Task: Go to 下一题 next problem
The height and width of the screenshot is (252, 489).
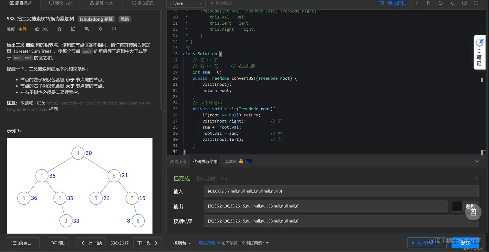Action: tap(148, 243)
